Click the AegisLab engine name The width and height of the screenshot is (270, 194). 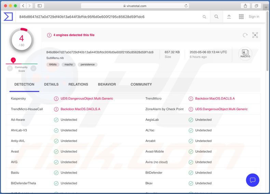152,120
